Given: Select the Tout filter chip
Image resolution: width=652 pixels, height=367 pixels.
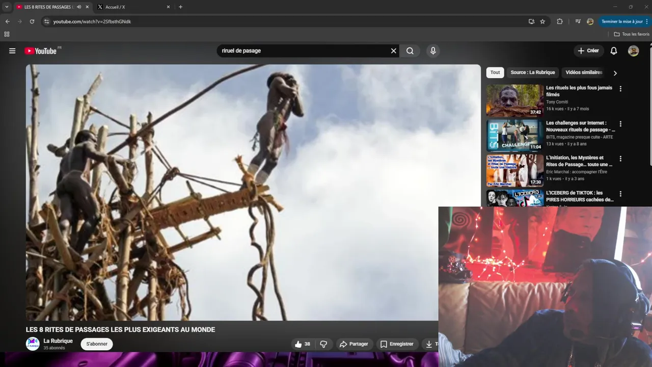Looking at the screenshot, I should pos(495,72).
